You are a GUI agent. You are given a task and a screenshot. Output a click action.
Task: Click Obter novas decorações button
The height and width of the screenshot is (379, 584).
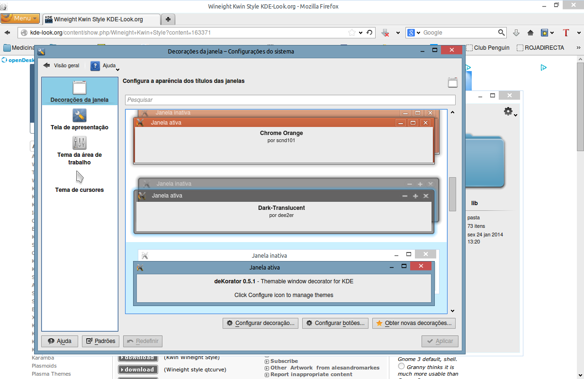click(x=414, y=323)
